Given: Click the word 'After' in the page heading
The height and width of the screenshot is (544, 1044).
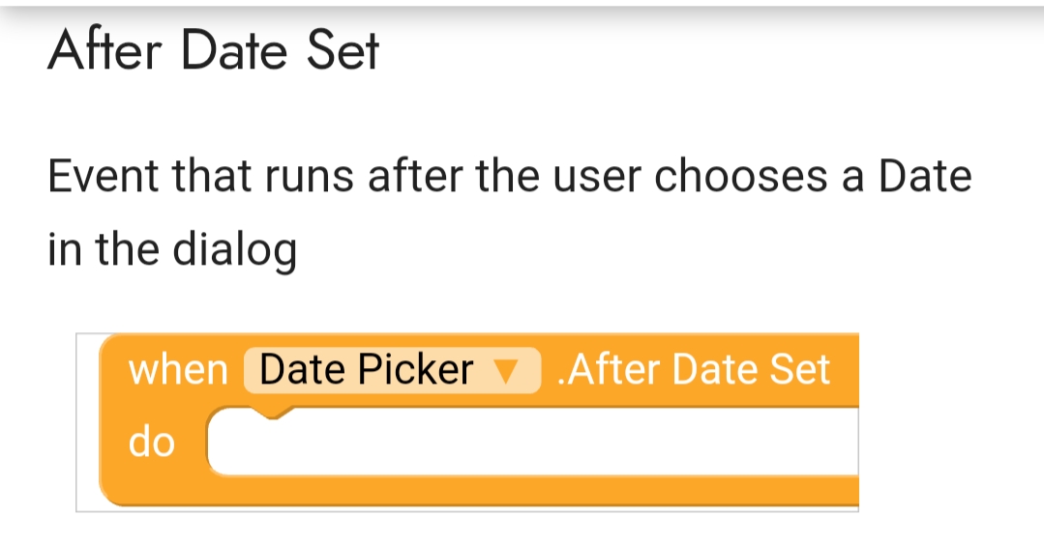Looking at the screenshot, I should coord(106,50).
